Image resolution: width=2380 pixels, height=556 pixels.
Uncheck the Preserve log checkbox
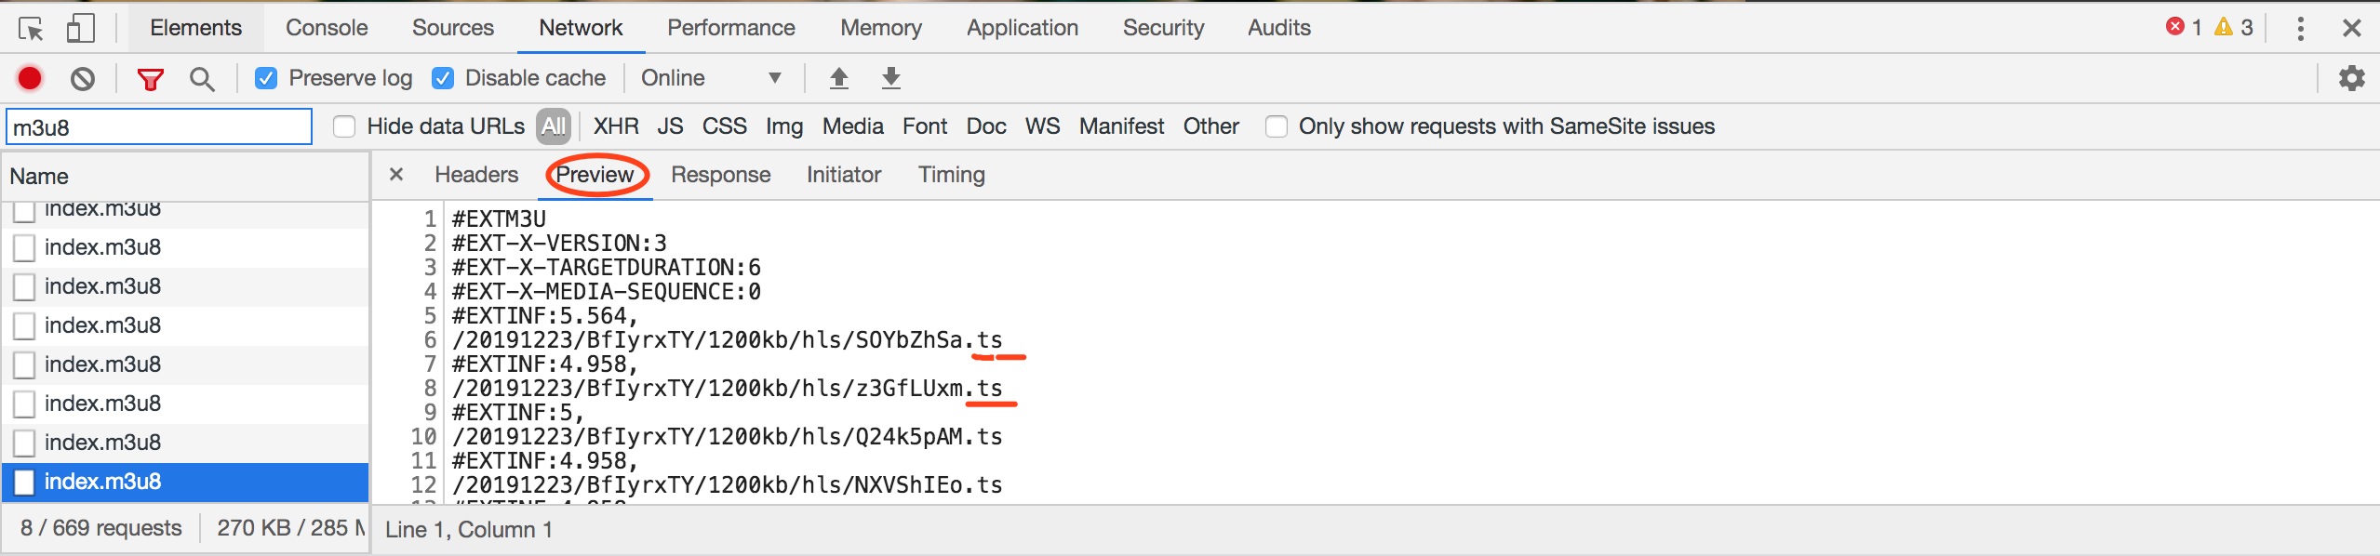tap(266, 78)
